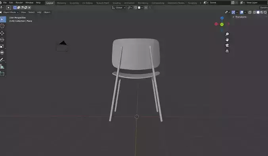Toggle proportional editing button

point(146,8)
